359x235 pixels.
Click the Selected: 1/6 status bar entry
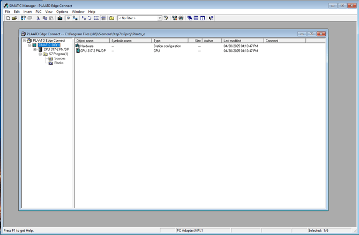318,230
